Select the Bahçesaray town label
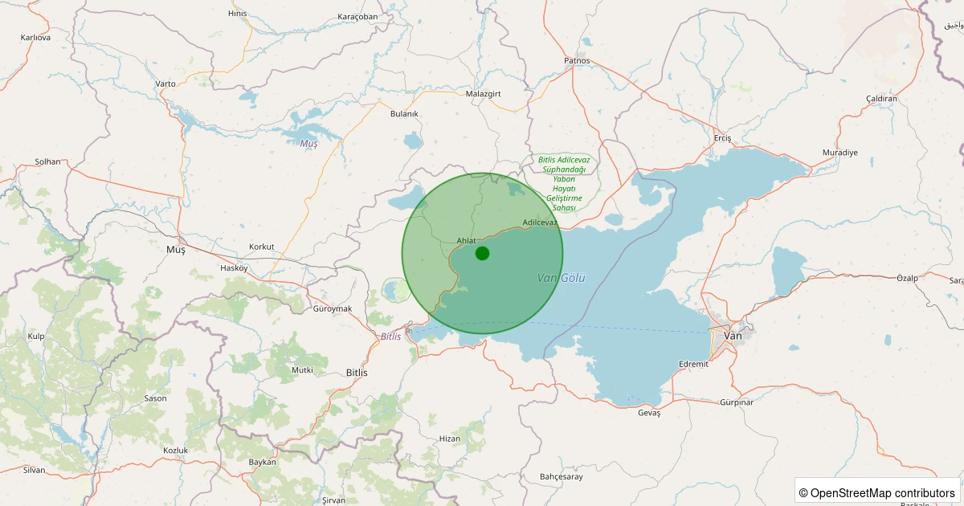This screenshot has width=964, height=506. click(x=561, y=477)
